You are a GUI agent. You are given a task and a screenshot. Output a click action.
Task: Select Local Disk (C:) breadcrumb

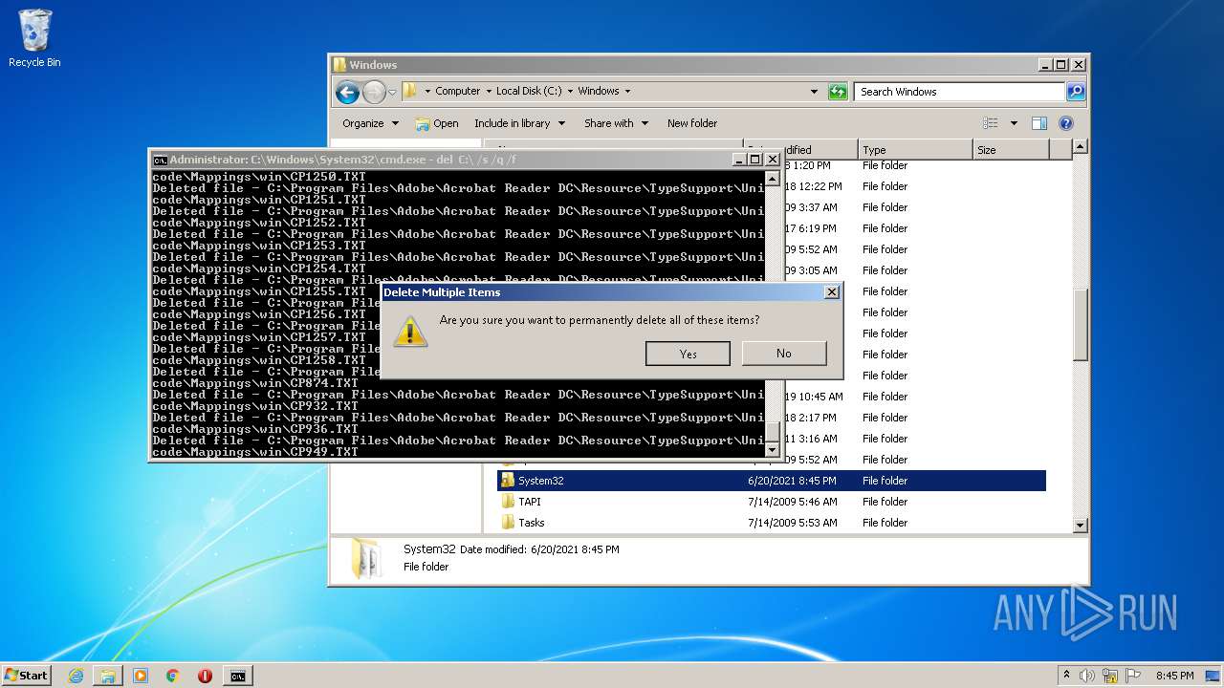(529, 91)
